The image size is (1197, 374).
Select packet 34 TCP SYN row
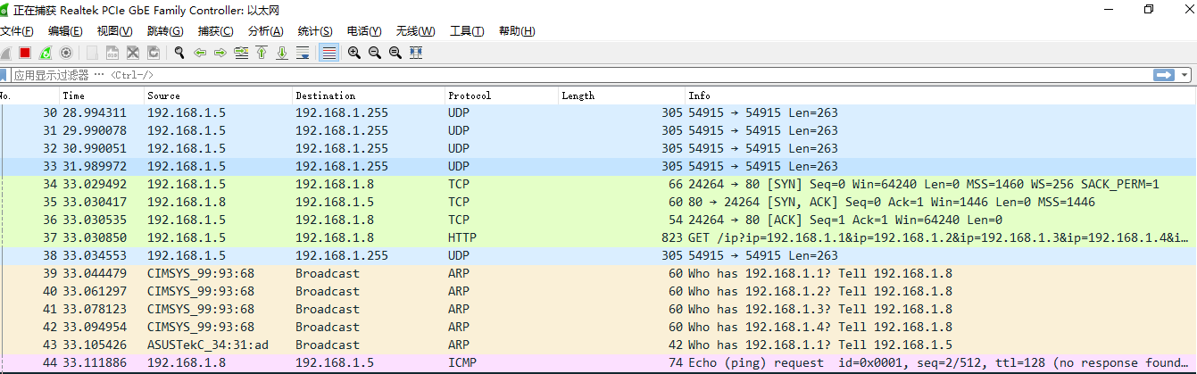point(598,185)
